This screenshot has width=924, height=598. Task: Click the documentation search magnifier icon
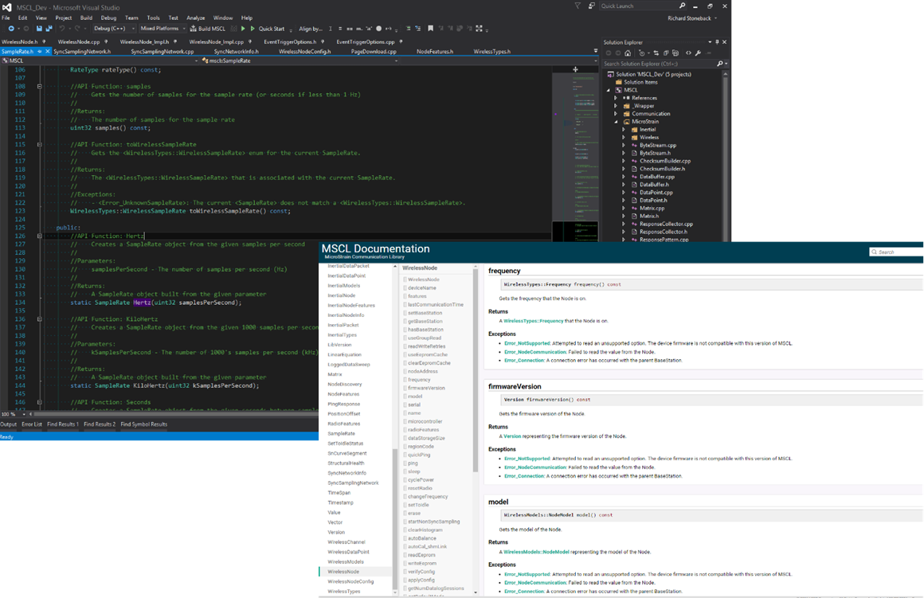[x=874, y=252]
